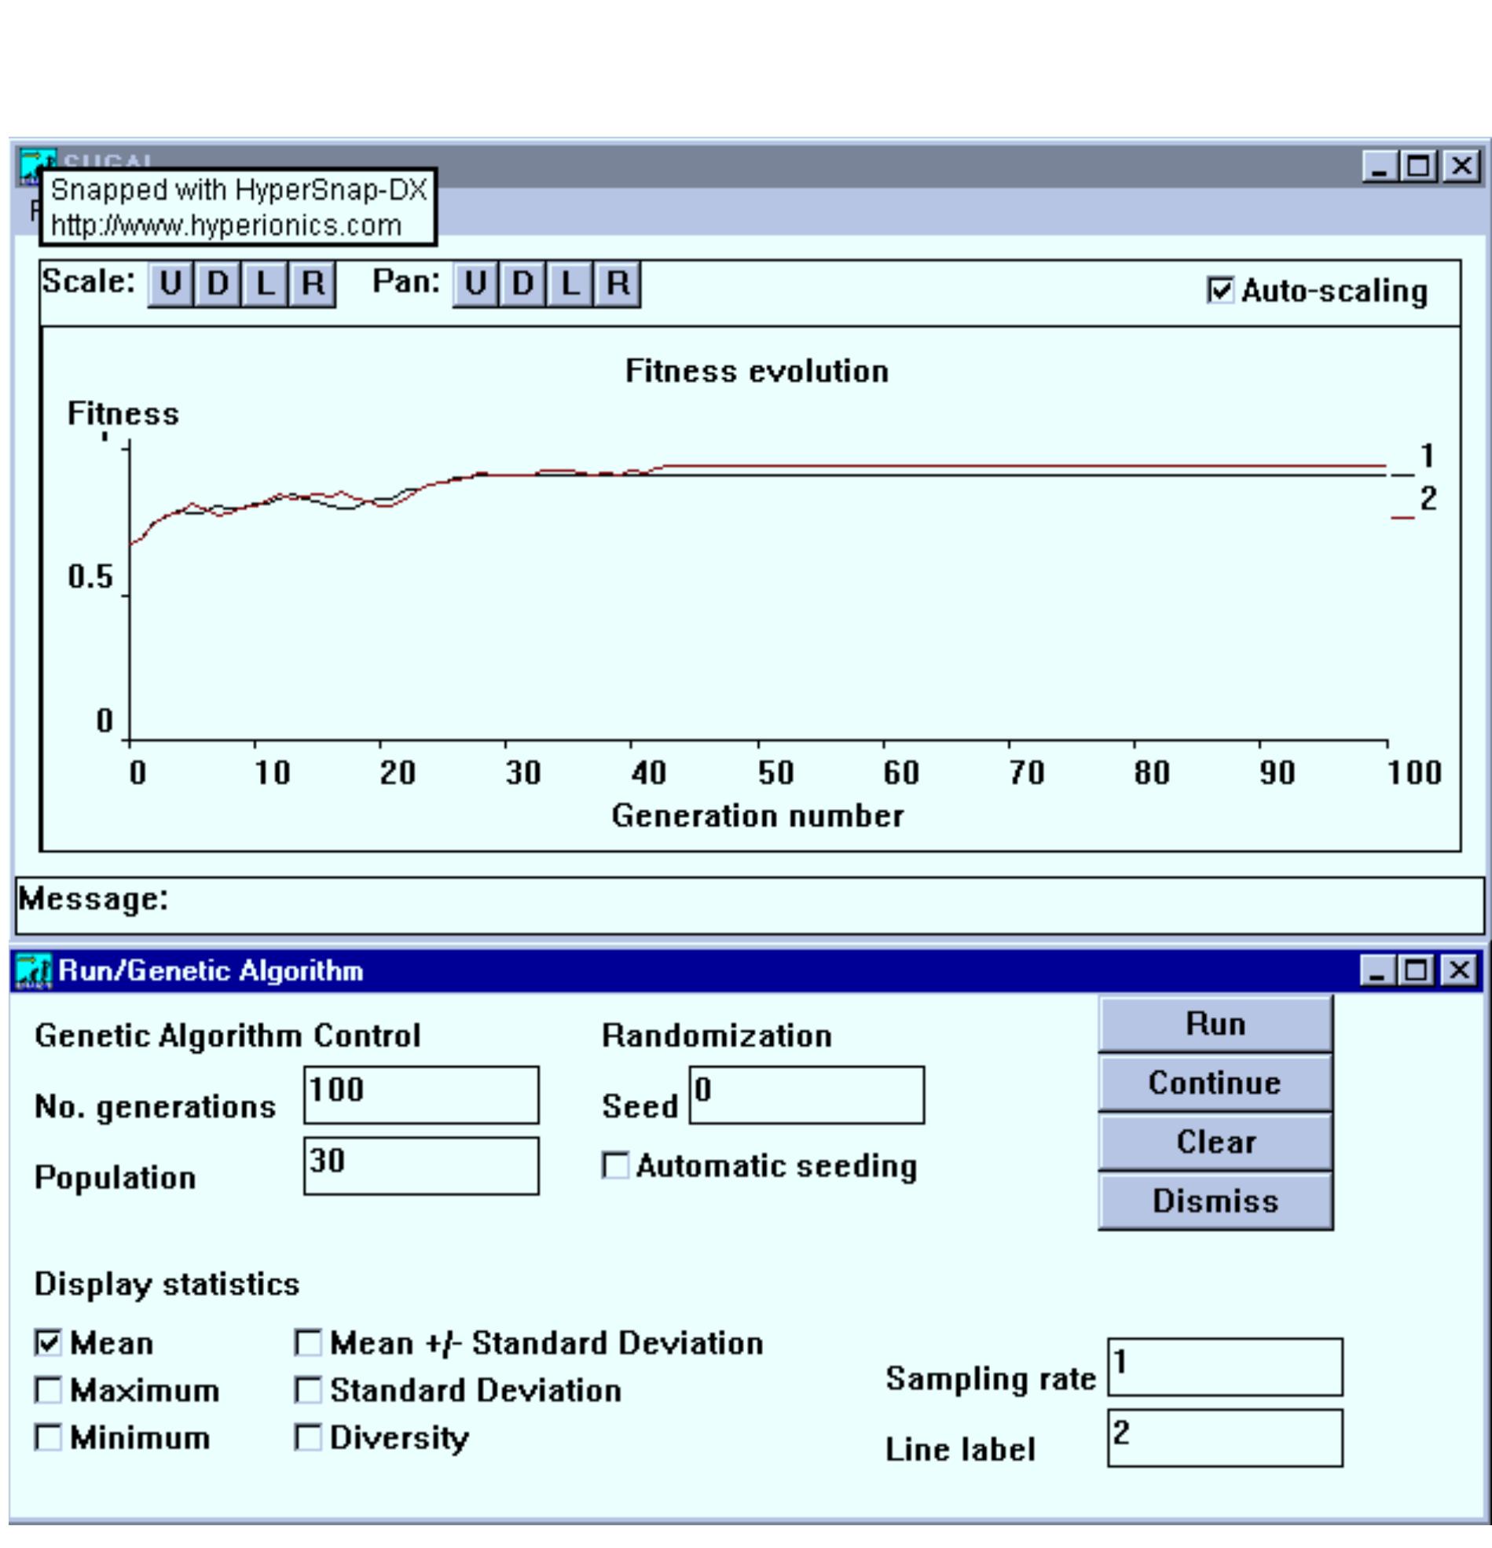
Task: Dismiss the Genetic Algorithm dialog
Action: 1215,1201
